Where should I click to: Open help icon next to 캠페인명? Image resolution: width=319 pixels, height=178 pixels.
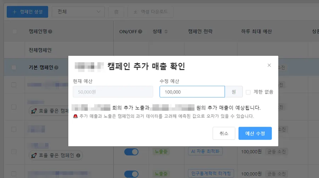tap(50, 32)
